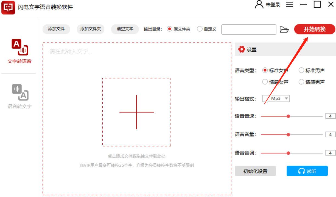Clear text with 清空文本 button

[125, 29]
